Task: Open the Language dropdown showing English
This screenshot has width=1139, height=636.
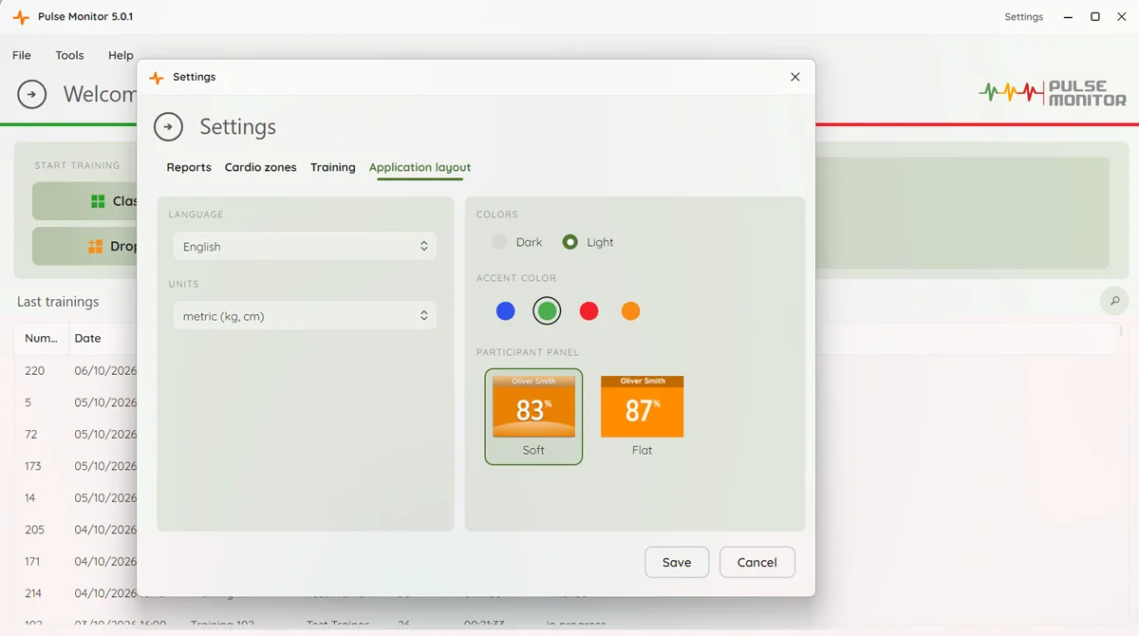Action: tap(305, 246)
